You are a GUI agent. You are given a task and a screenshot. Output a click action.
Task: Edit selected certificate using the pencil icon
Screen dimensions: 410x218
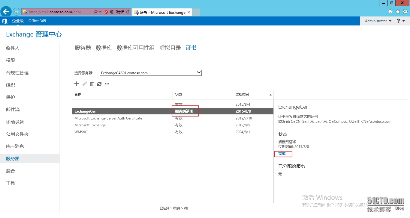click(x=84, y=84)
